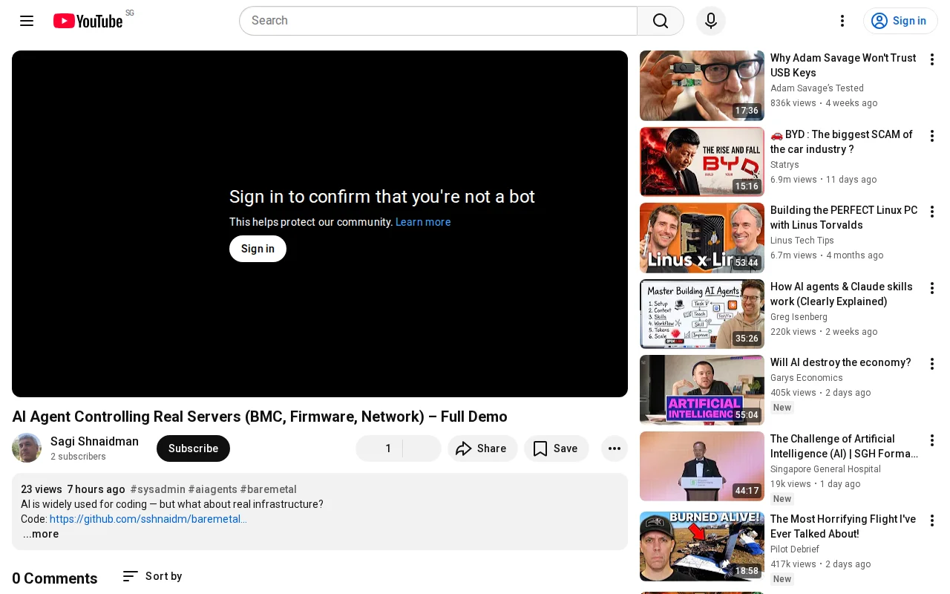950x594 pixels.
Task: Open title Why Adam Savage Won't Trust USB Keys
Action: [x=843, y=65]
